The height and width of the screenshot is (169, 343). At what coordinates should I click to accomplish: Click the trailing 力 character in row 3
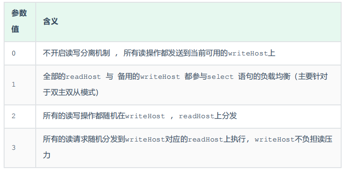click(47, 155)
